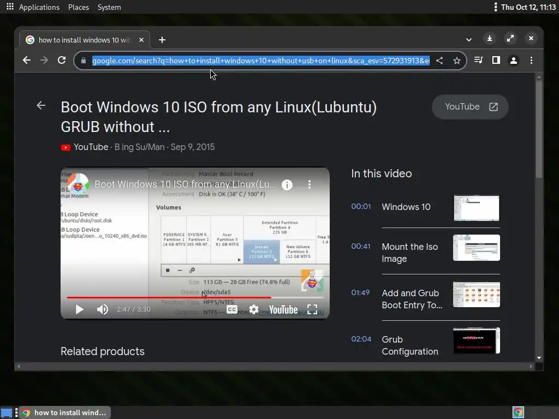Expand the tab search dropdown arrow
This screenshot has width=559, height=419.
point(469,39)
